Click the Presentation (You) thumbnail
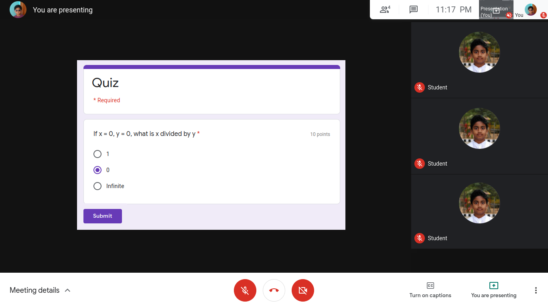Screen dimensions: 548x308 [x=496, y=10]
